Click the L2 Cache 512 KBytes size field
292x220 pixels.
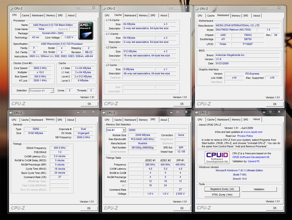point(139,51)
